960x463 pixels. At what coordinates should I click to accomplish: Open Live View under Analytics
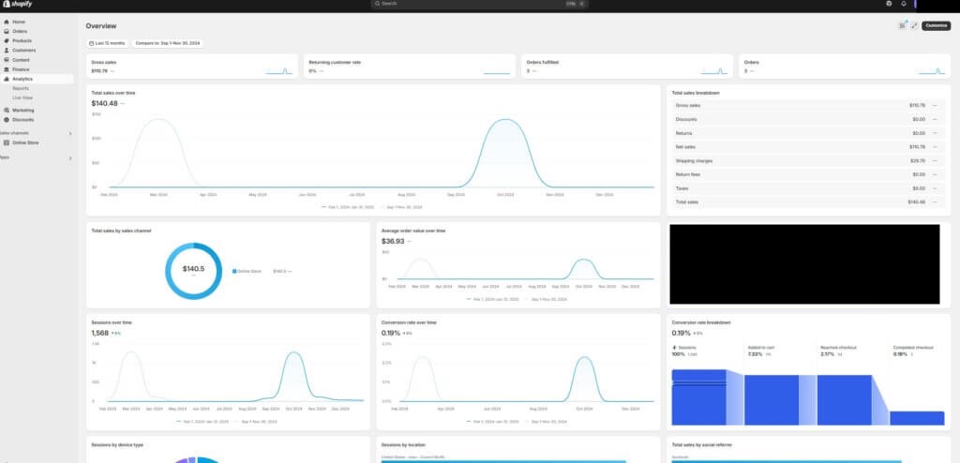pyautogui.click(x=22, y=97)
